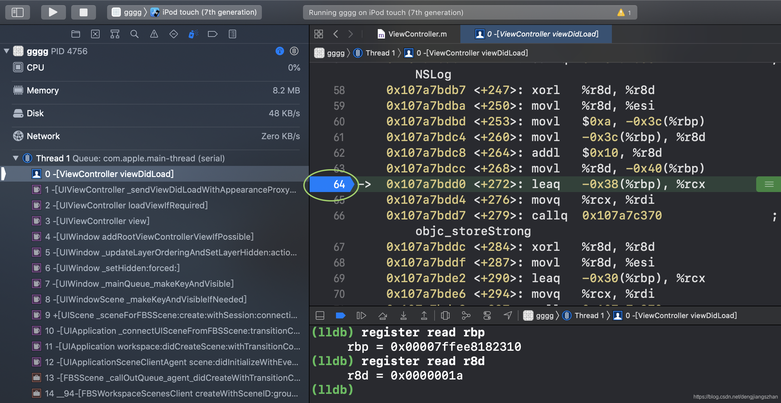Select stack frame 3 -[UIViewController view]
Viewport: 781px width, 403px height.
[97, 221]
